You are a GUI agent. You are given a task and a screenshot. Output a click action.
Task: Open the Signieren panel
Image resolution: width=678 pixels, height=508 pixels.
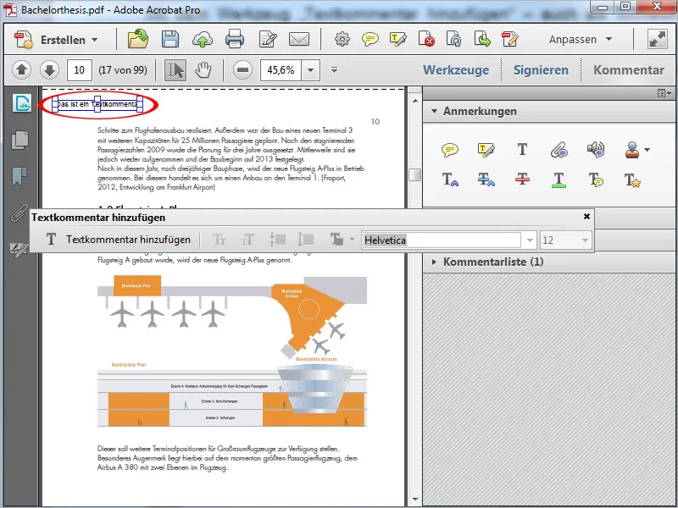(x=541, y=69)
